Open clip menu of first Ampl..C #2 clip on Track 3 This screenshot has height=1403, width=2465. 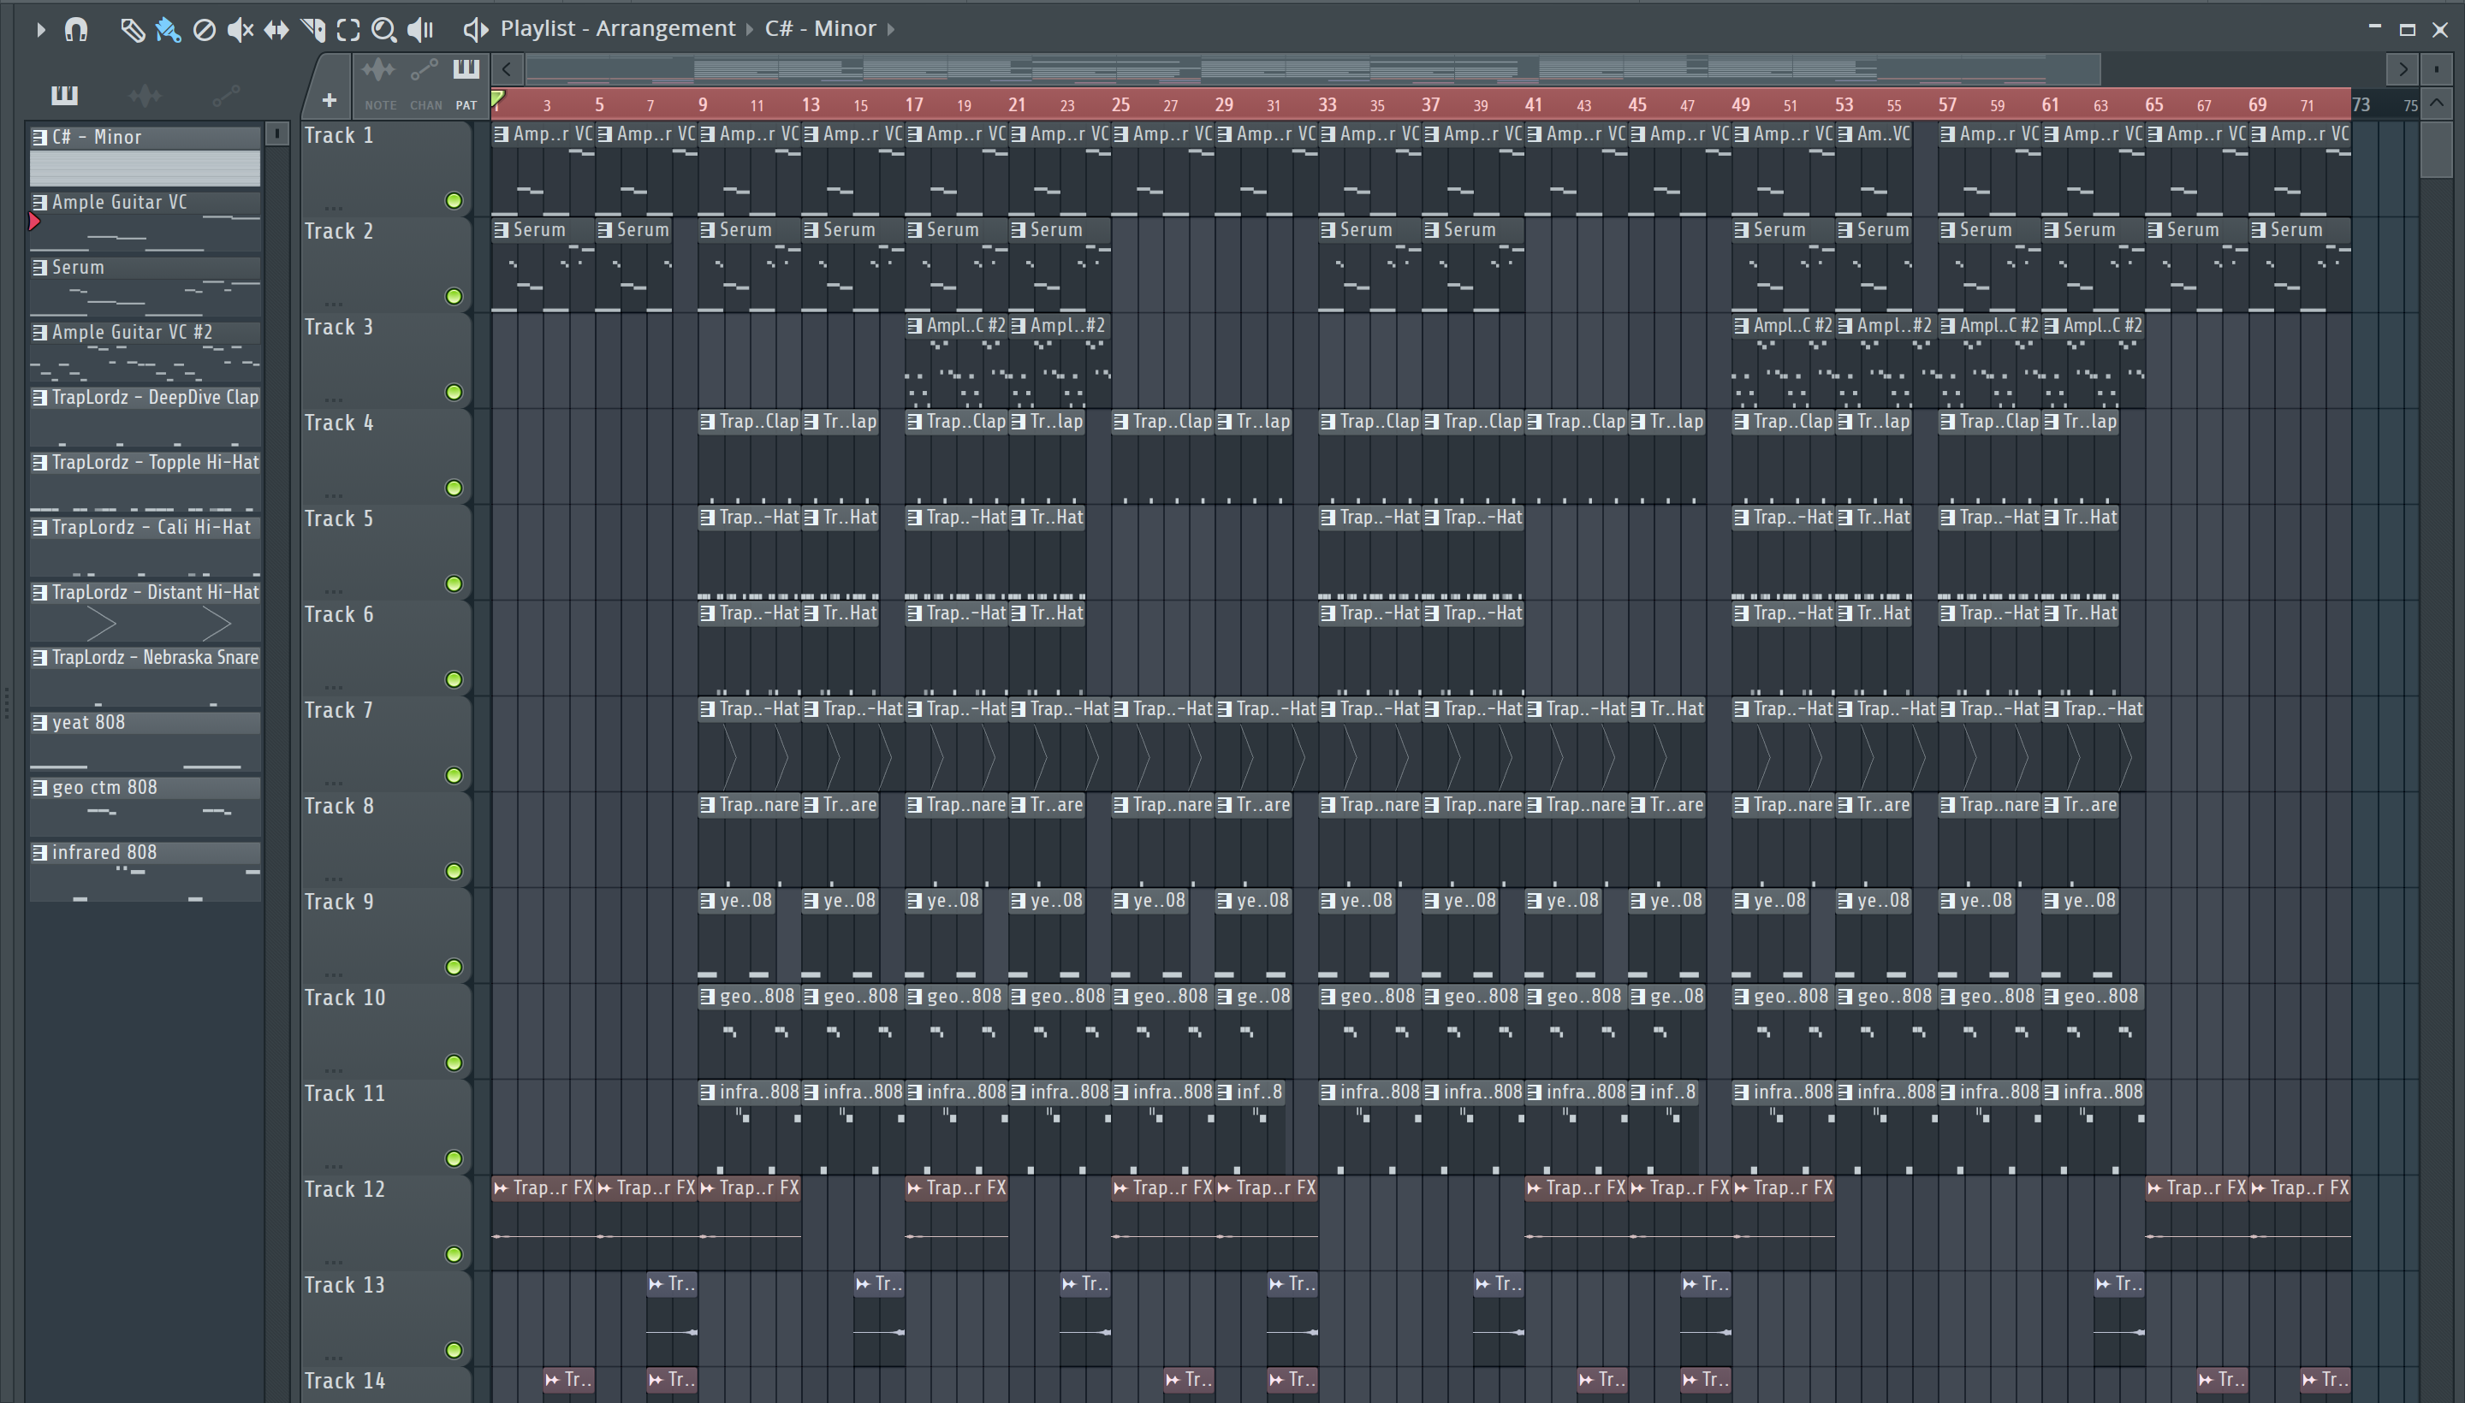915,326
